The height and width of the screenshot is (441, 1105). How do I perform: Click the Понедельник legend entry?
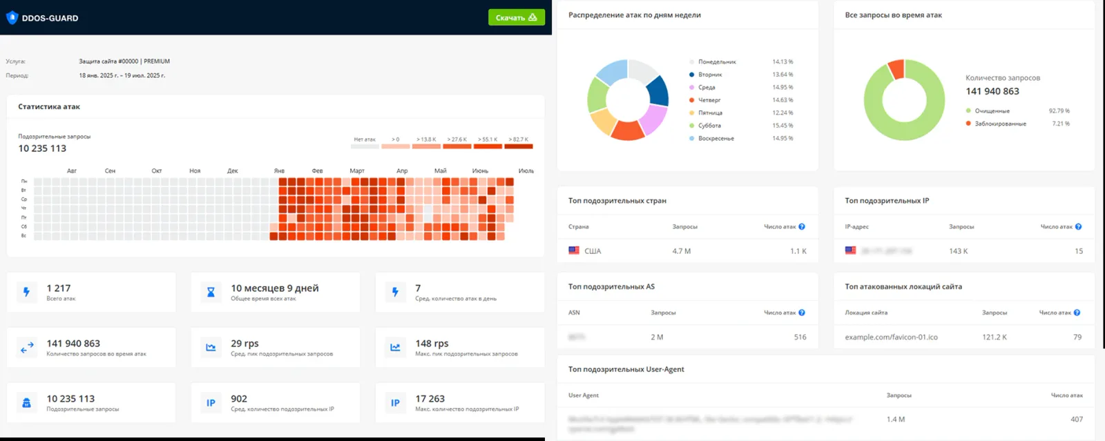pyautogui.click(x=713, y=62)
